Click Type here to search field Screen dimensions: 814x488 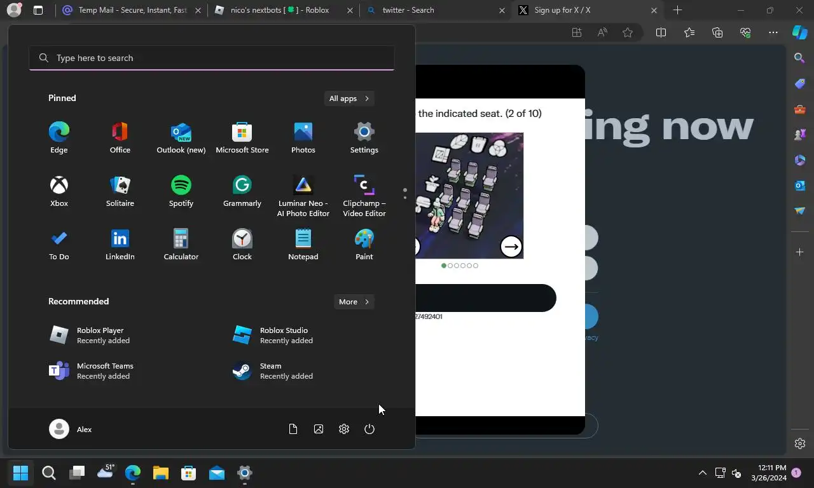click(x=212, y=58)
